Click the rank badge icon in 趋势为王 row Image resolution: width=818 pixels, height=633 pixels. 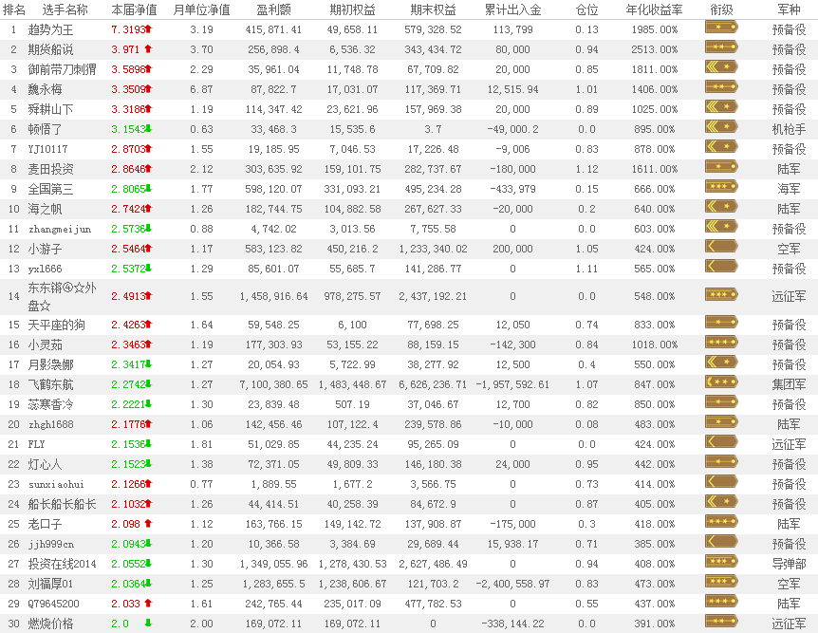point(721,28)
